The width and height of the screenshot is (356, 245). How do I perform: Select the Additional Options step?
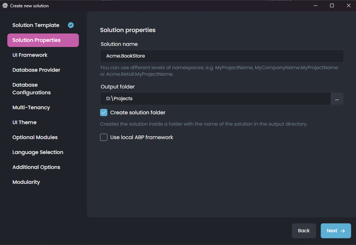tap(36, 167)
